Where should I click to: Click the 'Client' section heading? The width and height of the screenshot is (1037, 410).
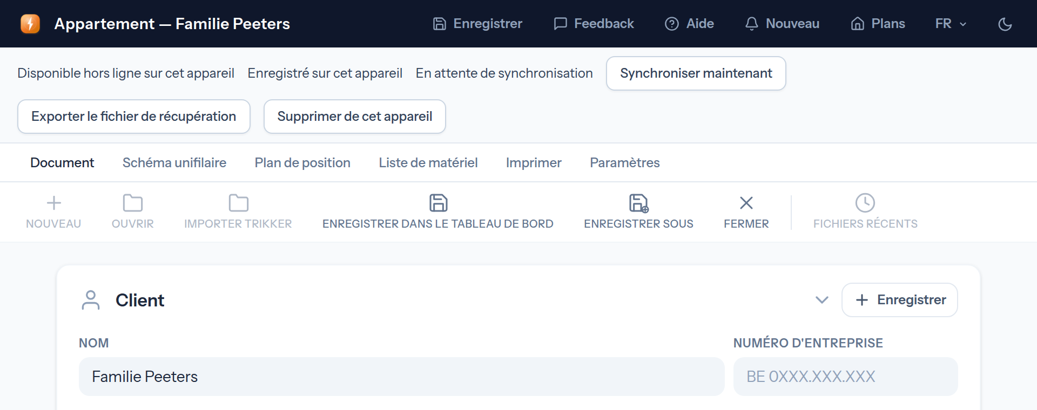click(140, 300)
